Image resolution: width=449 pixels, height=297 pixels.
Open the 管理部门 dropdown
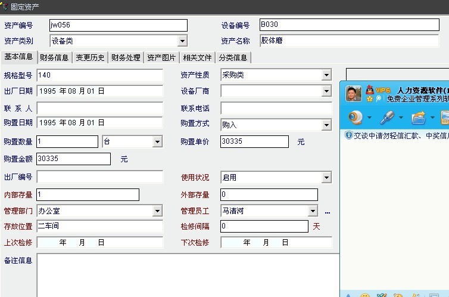coord(157,211)
